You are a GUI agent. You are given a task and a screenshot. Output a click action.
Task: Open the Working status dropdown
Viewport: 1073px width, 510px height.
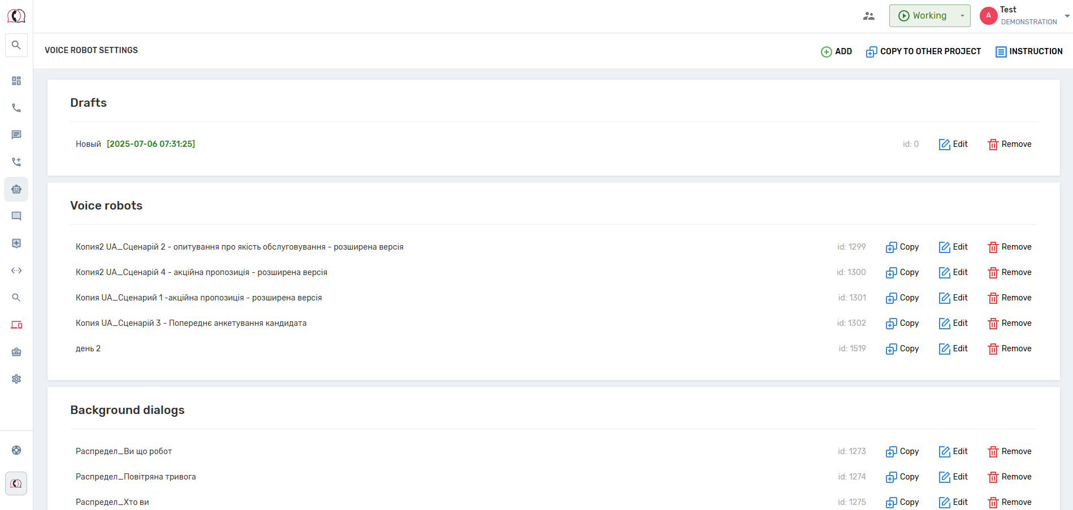coord(929,16)
